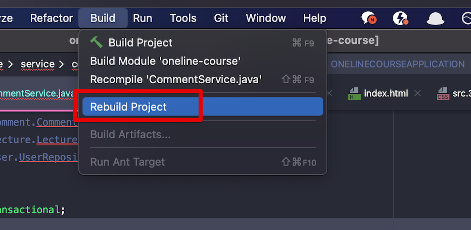This screenshot has width=471, height=230.
Task: Open the Refactor menu
Action: 52,18
